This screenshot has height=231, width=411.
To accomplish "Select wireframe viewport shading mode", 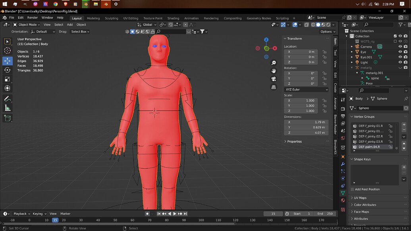I will (313, 25).
